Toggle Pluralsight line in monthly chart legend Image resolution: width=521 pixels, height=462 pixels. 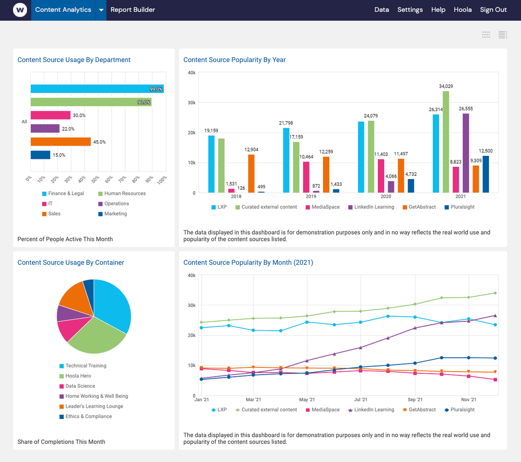(460, 410)
